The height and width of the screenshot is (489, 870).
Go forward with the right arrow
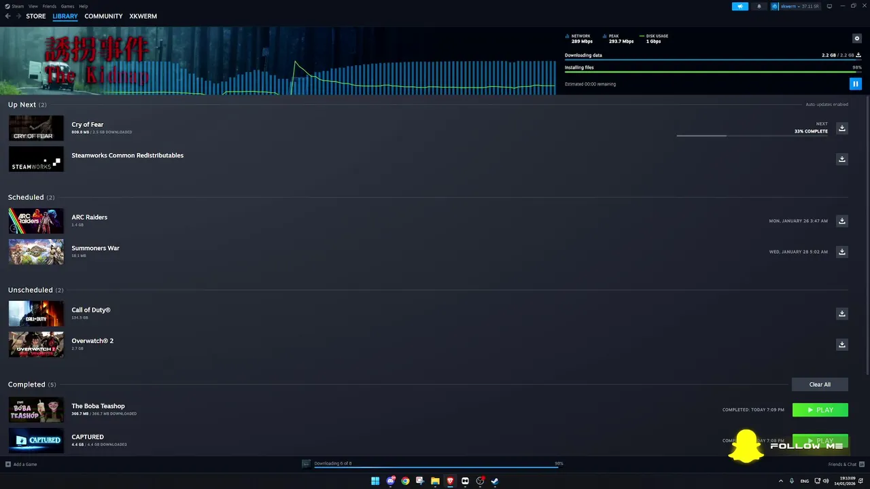point(18,16)
